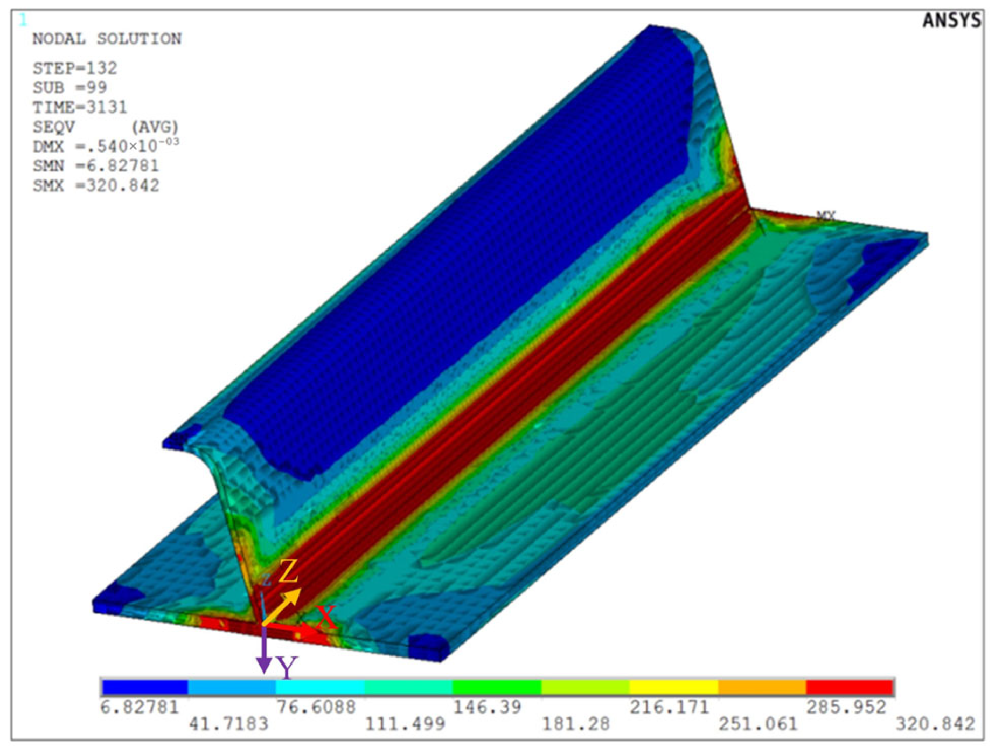
Task: Click the green legend color band
Action: pyautogui.click(x=497, y=687)
